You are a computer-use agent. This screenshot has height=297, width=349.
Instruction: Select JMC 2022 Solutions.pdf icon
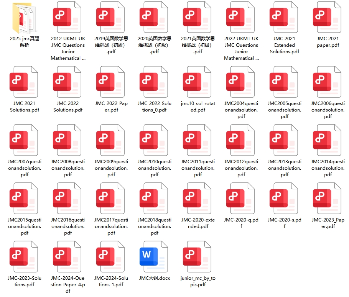tap(67, 82)
